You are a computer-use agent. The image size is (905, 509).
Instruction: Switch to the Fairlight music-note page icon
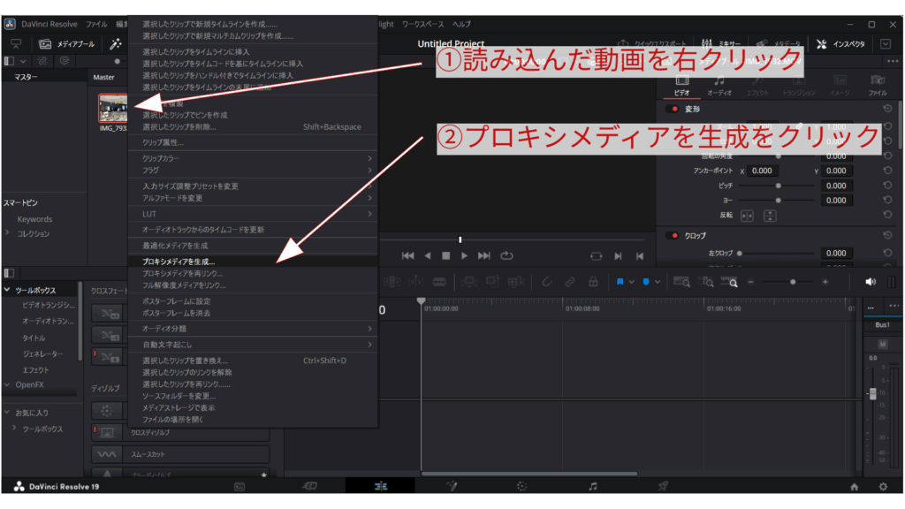593,487
